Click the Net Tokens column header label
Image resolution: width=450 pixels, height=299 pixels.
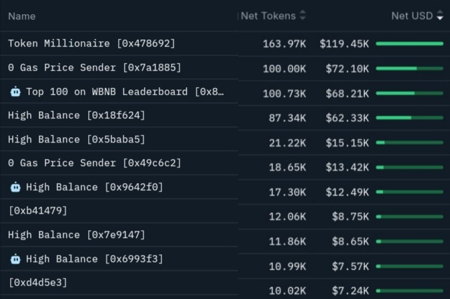tap(268, 16)
